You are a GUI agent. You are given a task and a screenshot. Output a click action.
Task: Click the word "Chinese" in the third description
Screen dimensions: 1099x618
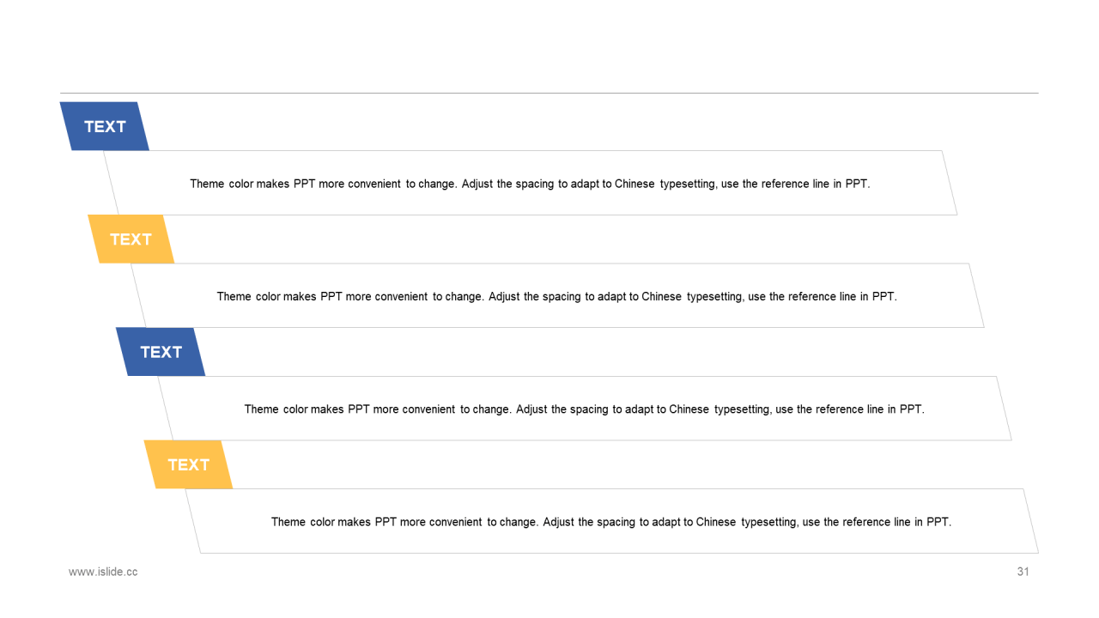tap(689, 409)
